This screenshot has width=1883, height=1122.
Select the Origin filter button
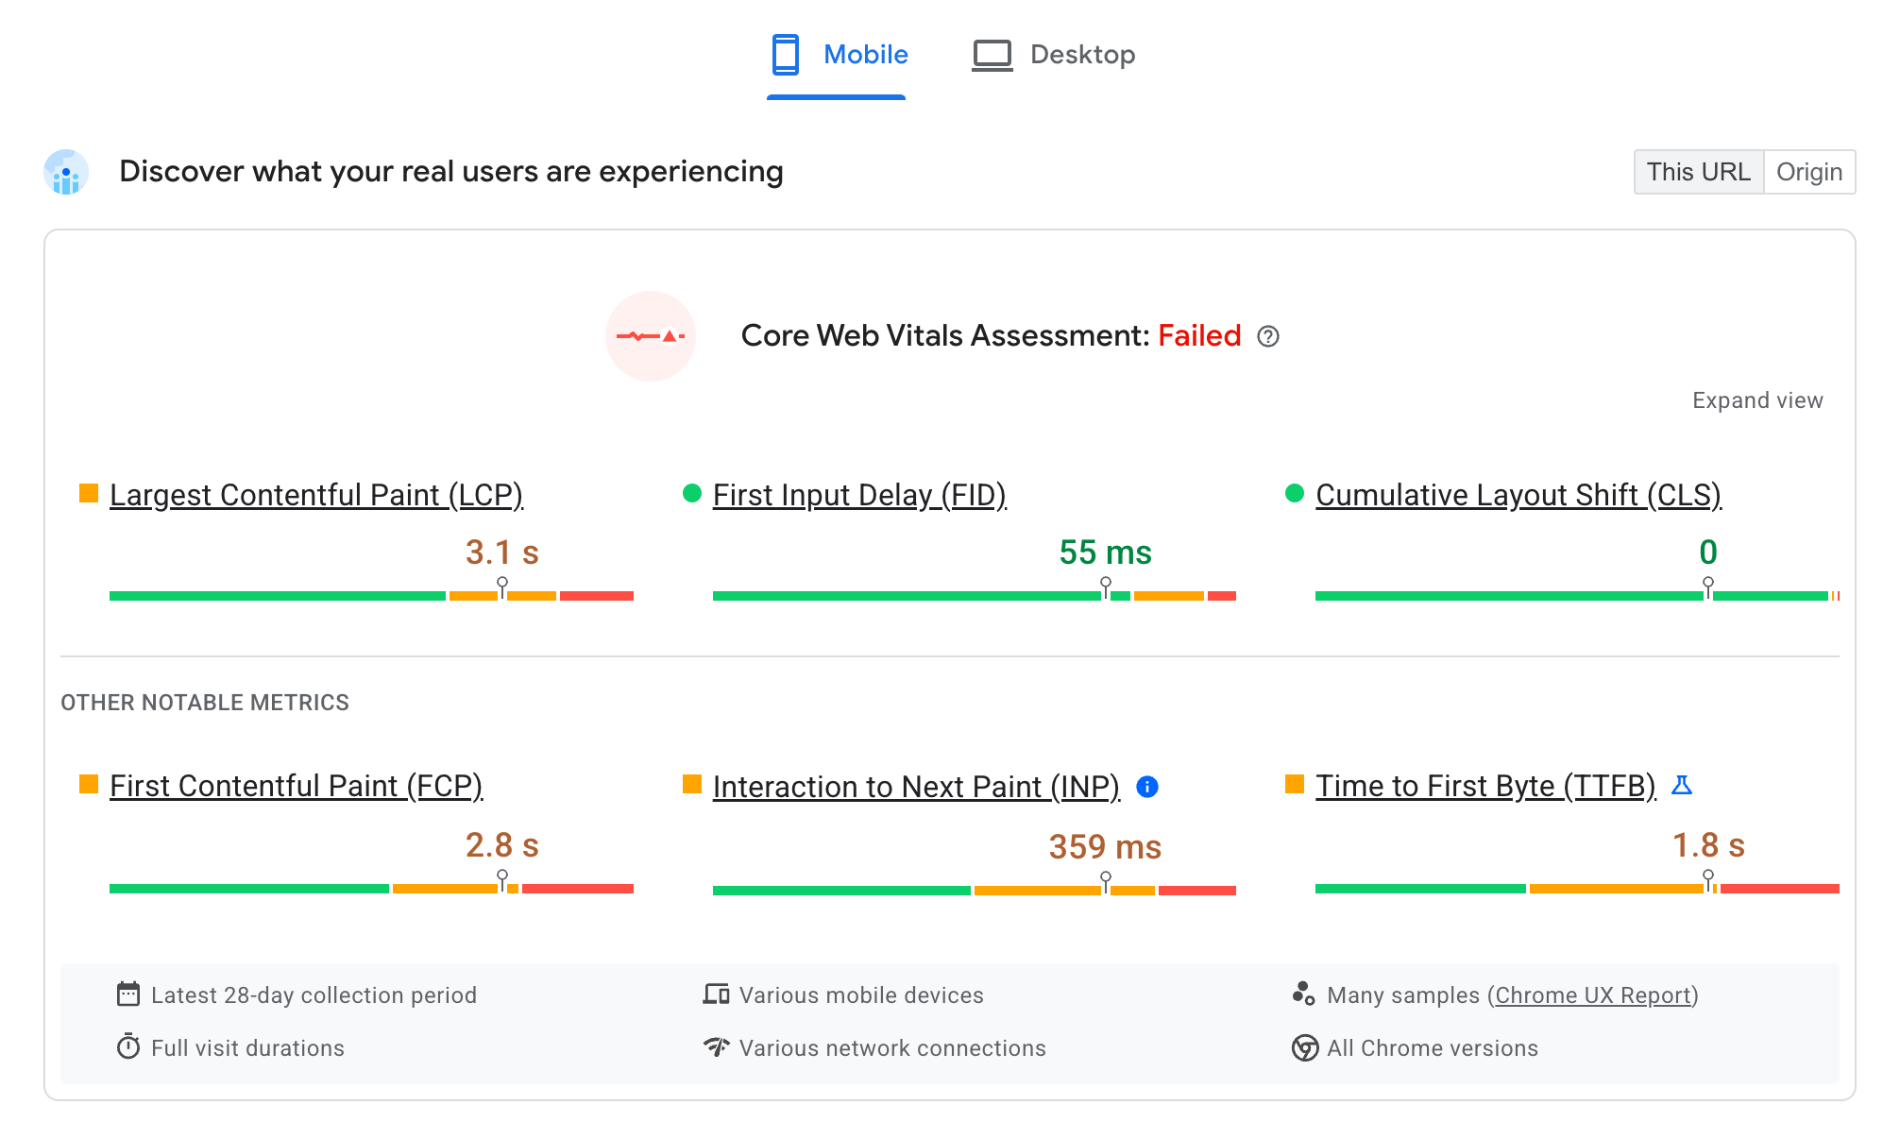click(1809, 171)
